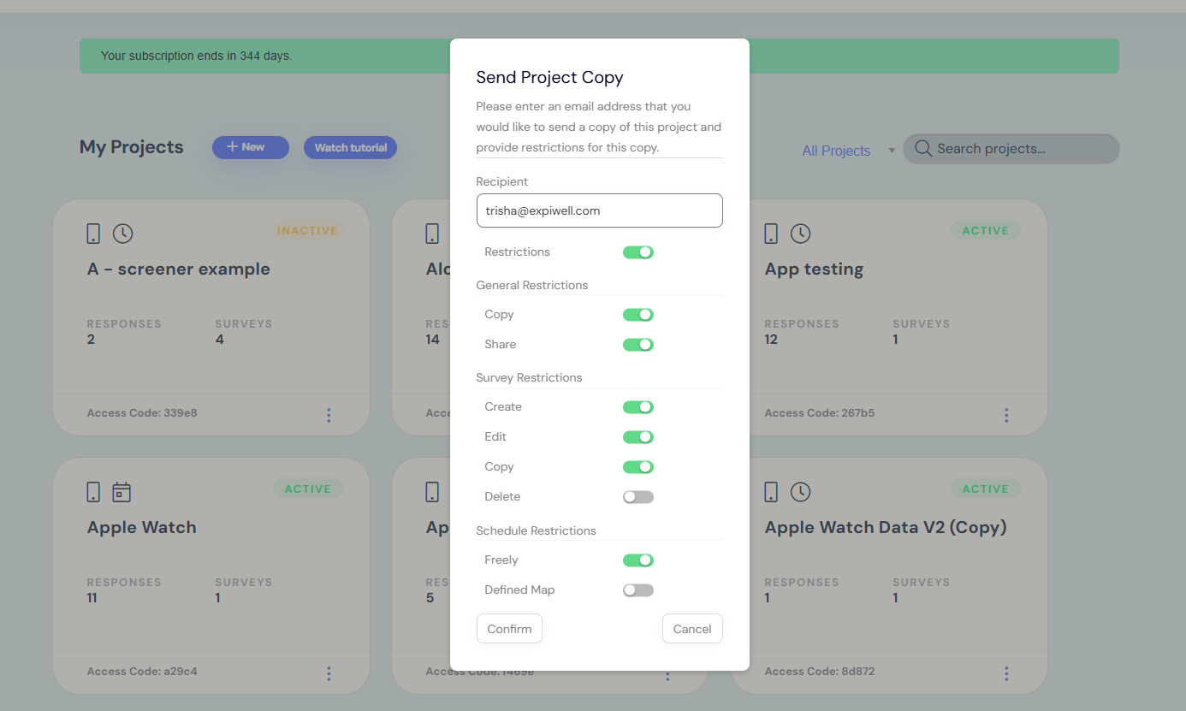Click the App testing project title
1186x711 pixels.
point(814,270)
